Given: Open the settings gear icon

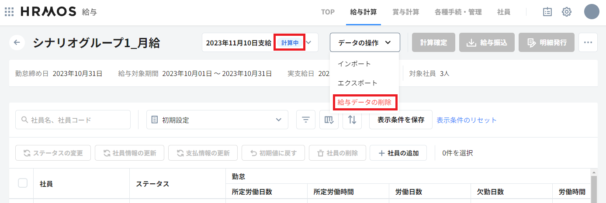Looking at the screenshot, I should [x=567, y=12].
